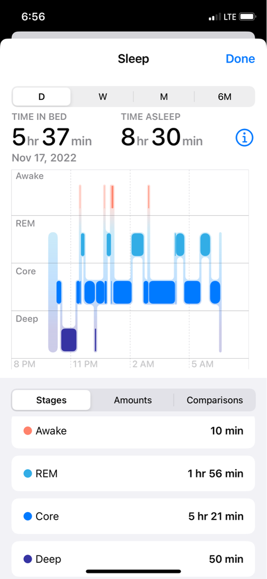The image size is (267, 579).
Task: Tap the battery icon in status bar
Action: (248, 17)
